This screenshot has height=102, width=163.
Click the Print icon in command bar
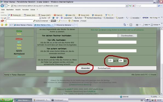tap(137, 25)
